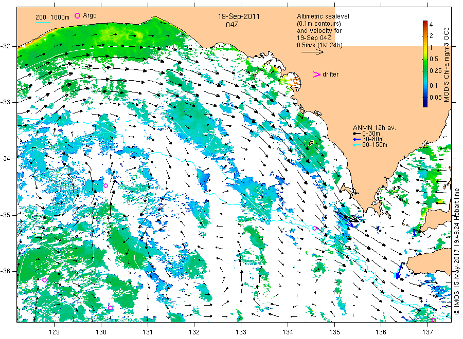Select Argo float marker near 128.8E 36.2S
The height and width of the screenshot is (339, 463).
(45, 280)
